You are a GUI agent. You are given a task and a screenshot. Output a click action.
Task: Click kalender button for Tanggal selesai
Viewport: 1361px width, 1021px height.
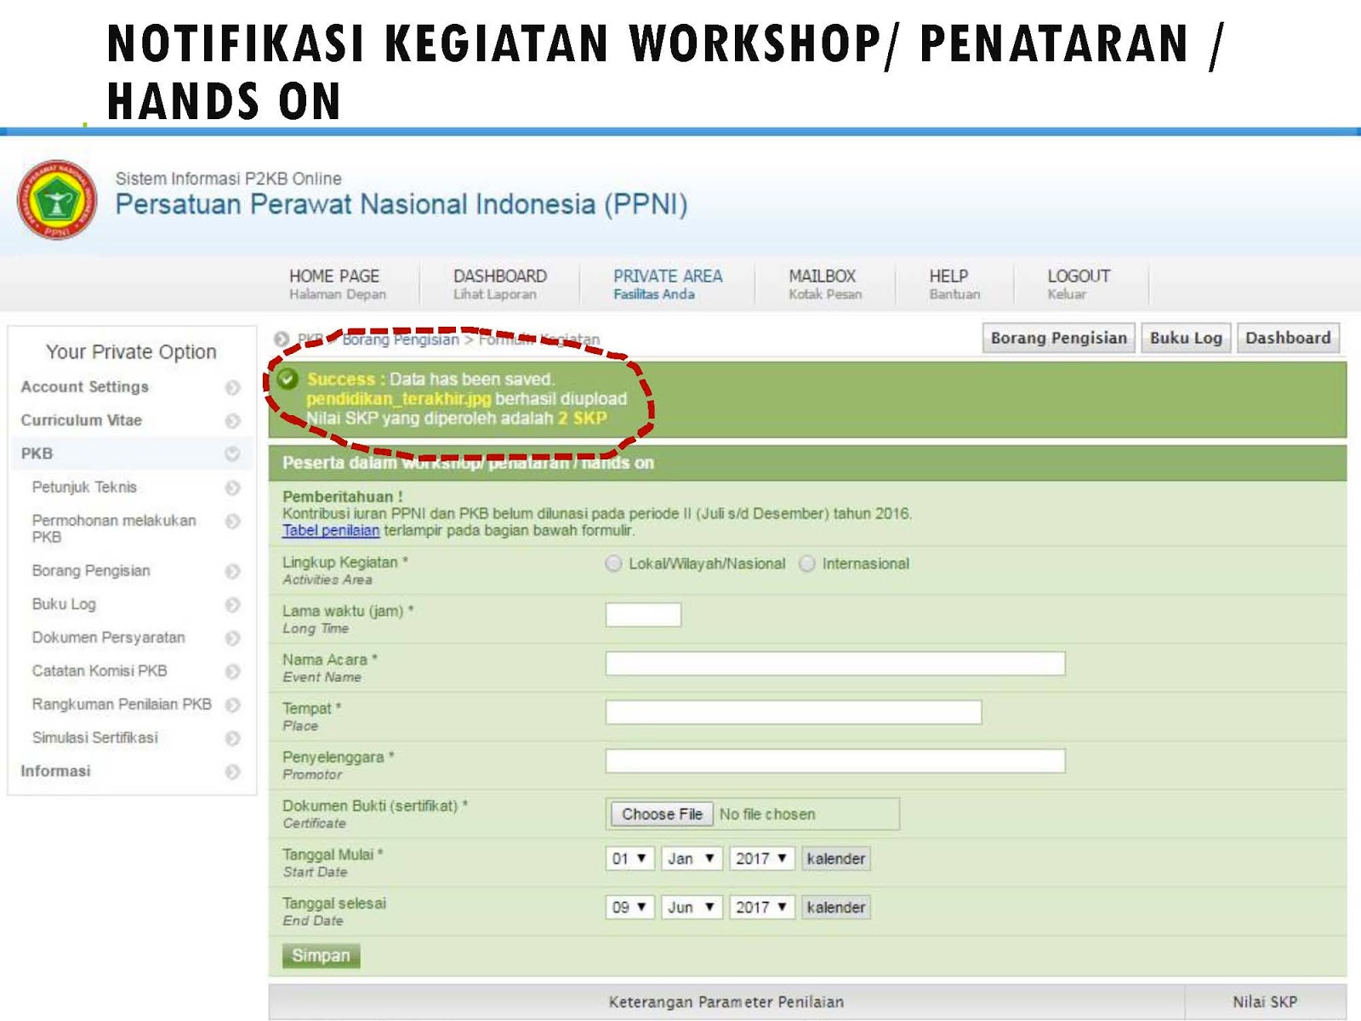835,907
